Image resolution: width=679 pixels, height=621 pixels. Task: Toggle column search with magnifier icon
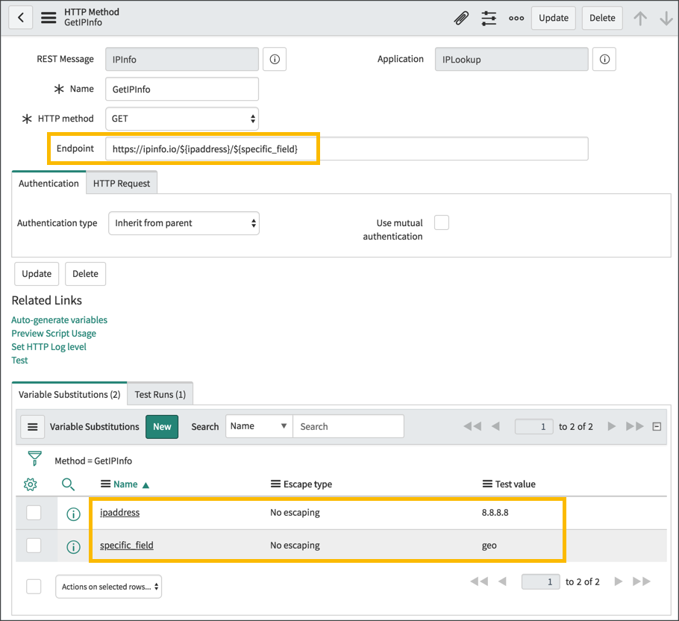coord(68,484)
